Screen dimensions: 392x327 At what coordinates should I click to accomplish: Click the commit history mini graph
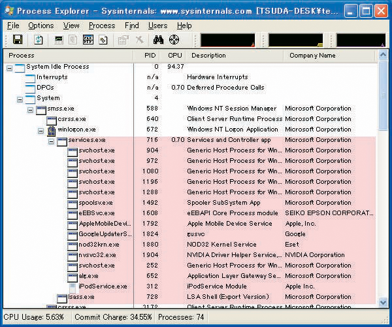click(x=295, y=41)
